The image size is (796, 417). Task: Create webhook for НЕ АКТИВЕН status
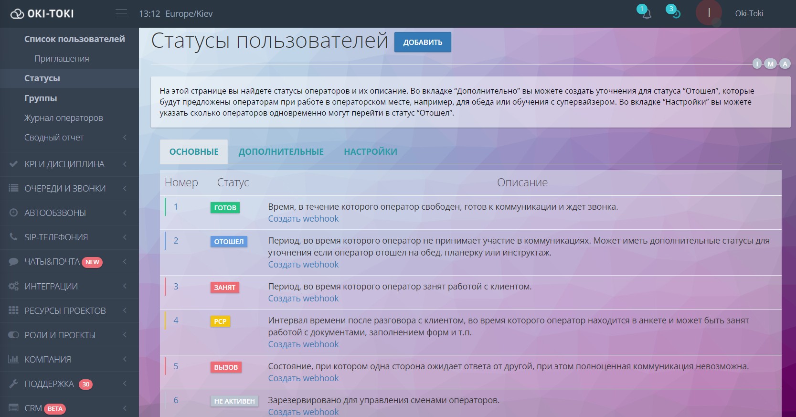pos(303,412)
